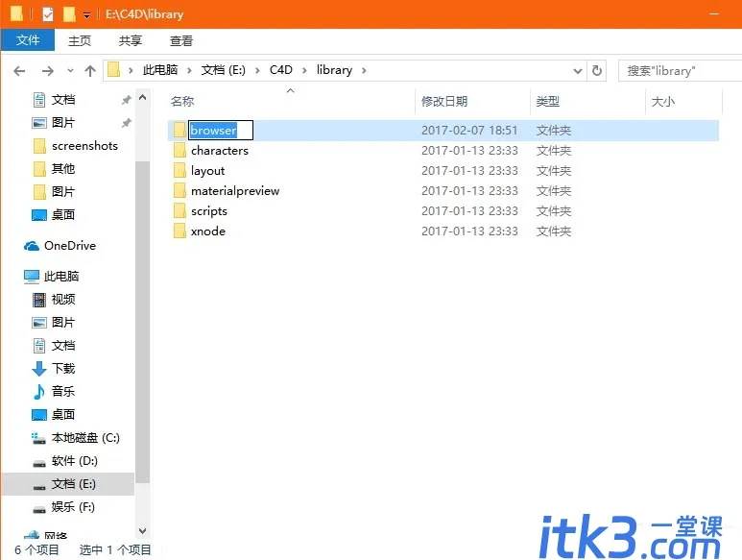This screenshot has height=560, width=742.
Task: Open 桌面 in quick access list
Action: [x=63, y=215]
